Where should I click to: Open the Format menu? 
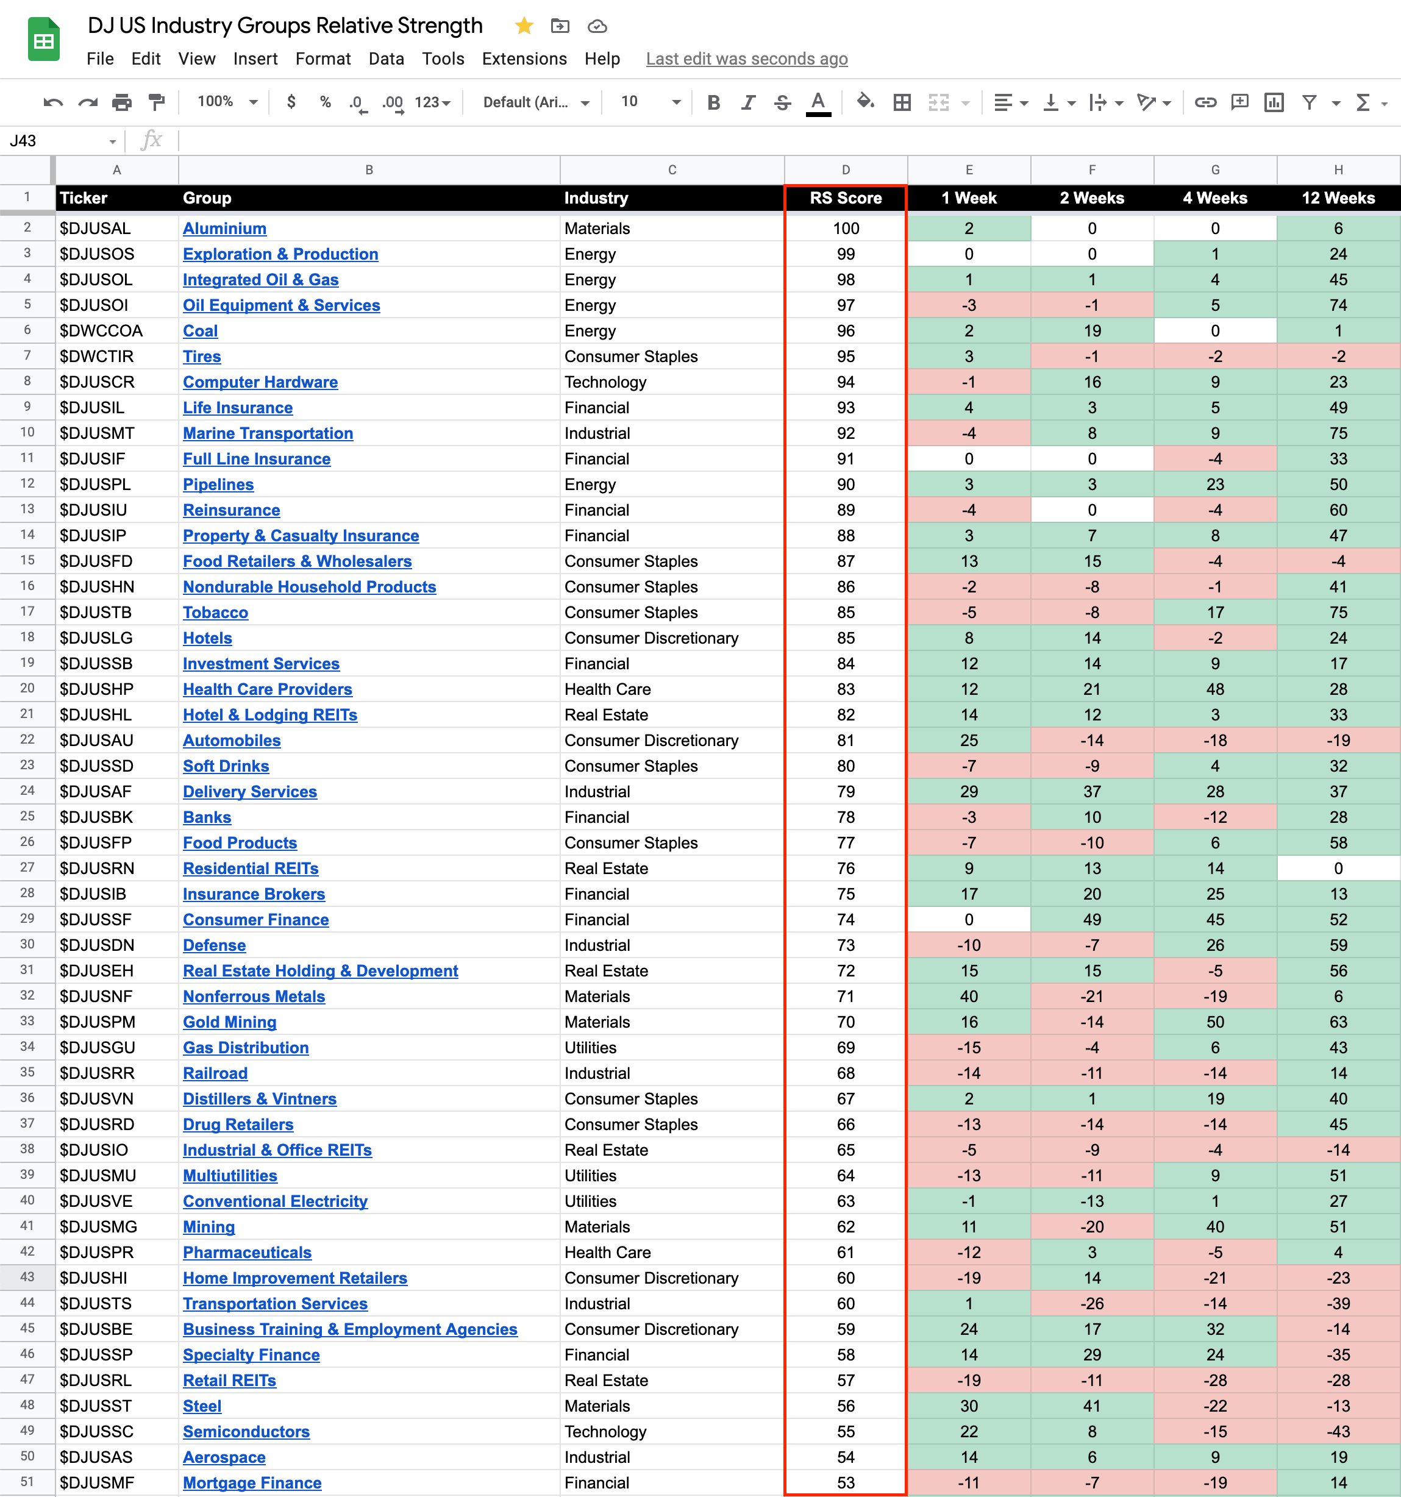point(323,59)
